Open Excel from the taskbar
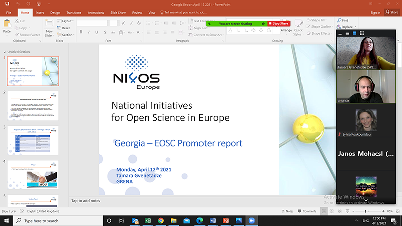Screen dimensions: 402x226 point(148,221)
